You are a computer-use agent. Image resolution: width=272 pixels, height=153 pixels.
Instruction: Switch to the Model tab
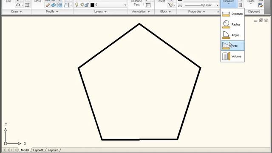point(25,150)
